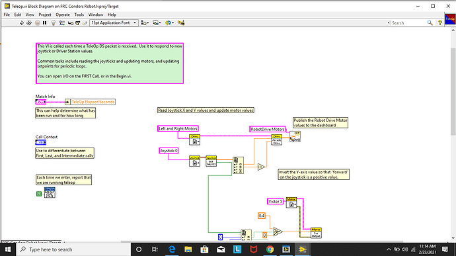The height and width of the screenshot is (256, 456).
Task: Open the View menu
Action: coord(30,15)
